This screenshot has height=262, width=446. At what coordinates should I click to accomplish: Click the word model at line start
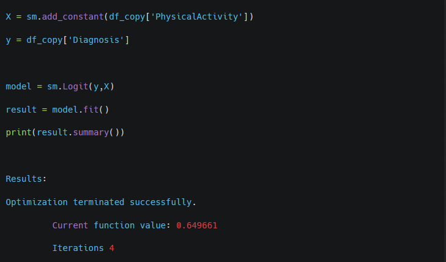(18, 86)
